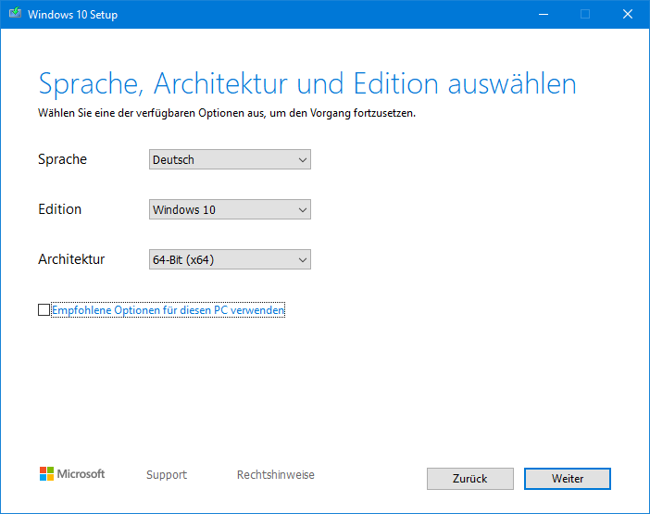
Task: Minimize the Windows 10 Setup window
Action: coord(544,15)
